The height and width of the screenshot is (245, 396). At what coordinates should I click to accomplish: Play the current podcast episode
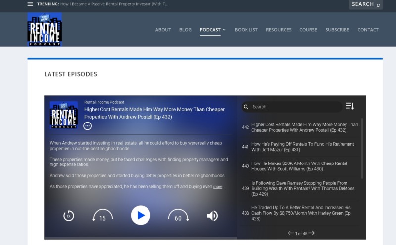pyautogui.click(x=141, y=215)
